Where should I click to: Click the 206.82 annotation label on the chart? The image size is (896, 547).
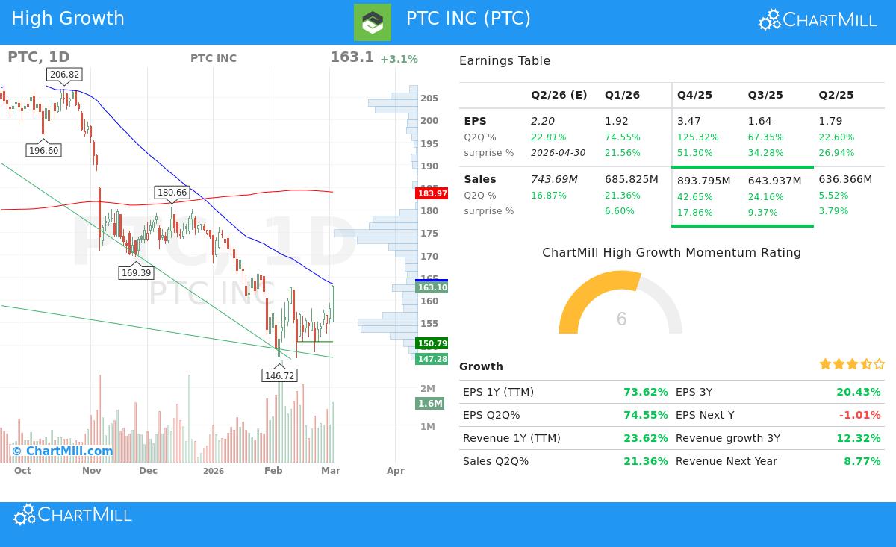tap(63, 74)
